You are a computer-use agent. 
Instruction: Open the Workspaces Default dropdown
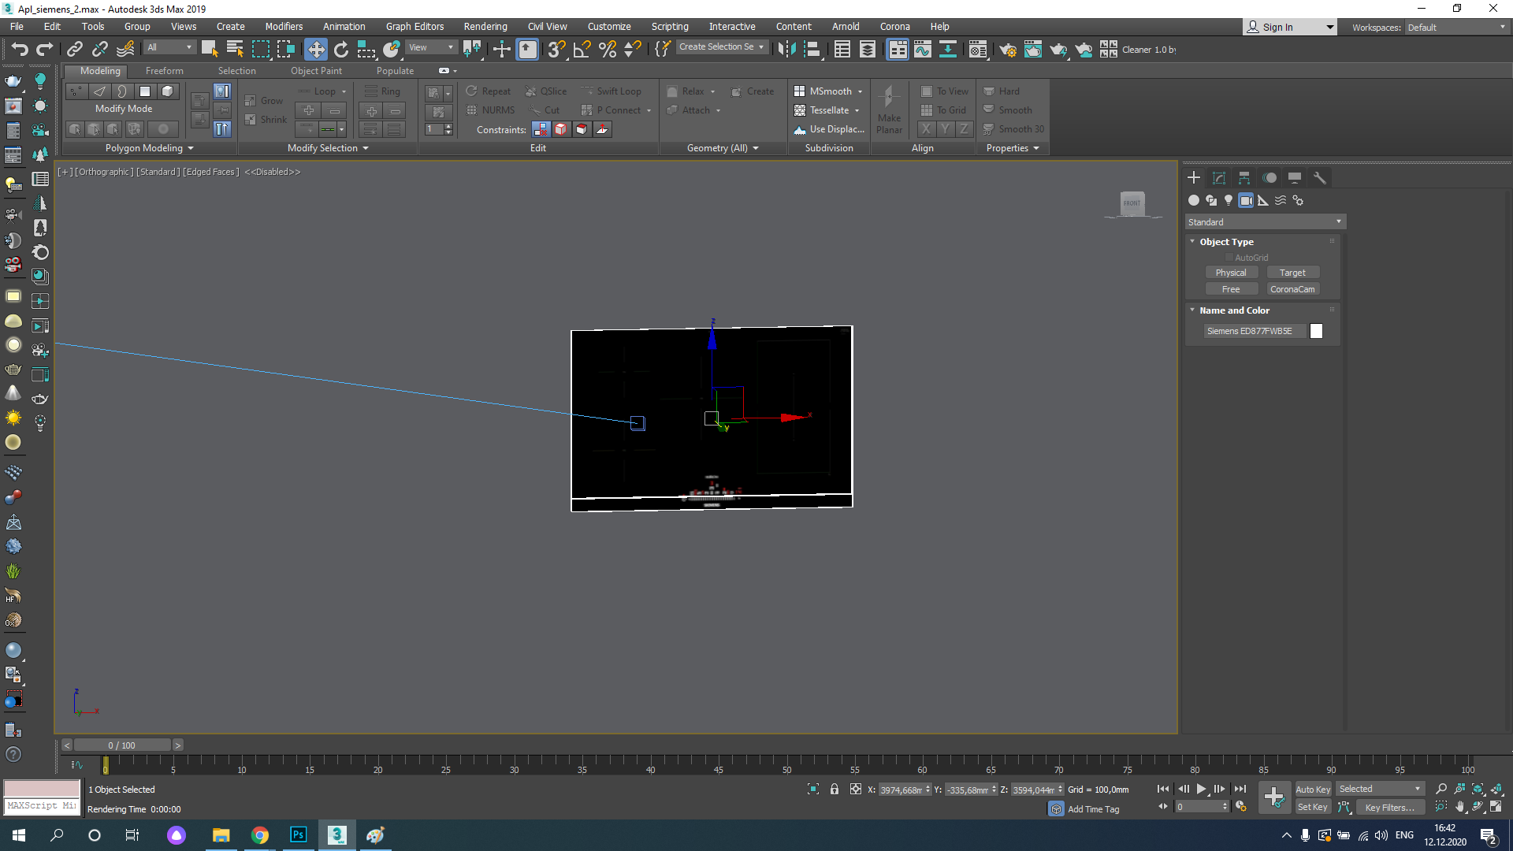[1456, 27]
